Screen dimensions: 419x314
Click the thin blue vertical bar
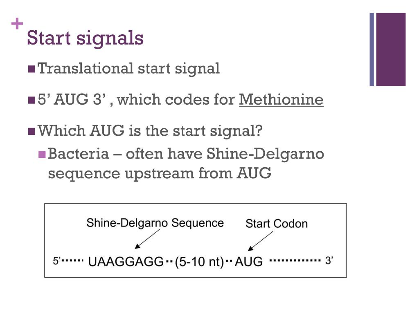(x=372, y=49)
